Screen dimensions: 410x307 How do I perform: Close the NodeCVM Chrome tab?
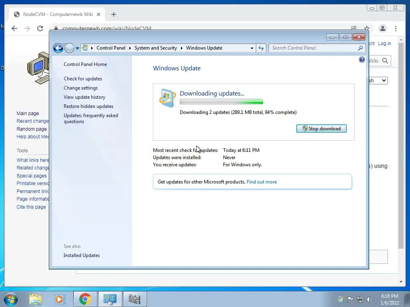click(x=98, y=14)
